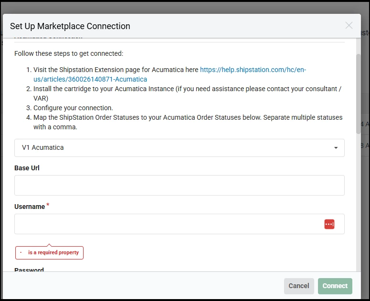Click the 'Base Url' field label
Viewport: 370px width, 301px height.
click(27, 168)
